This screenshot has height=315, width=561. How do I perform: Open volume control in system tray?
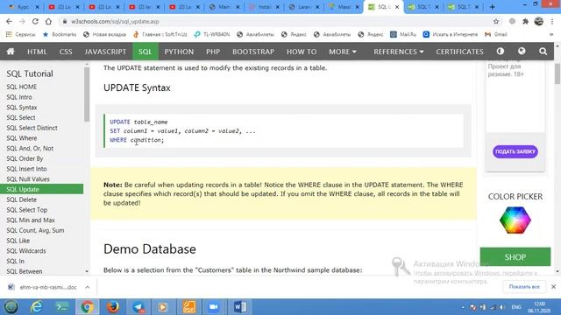(x=502, y=307)
